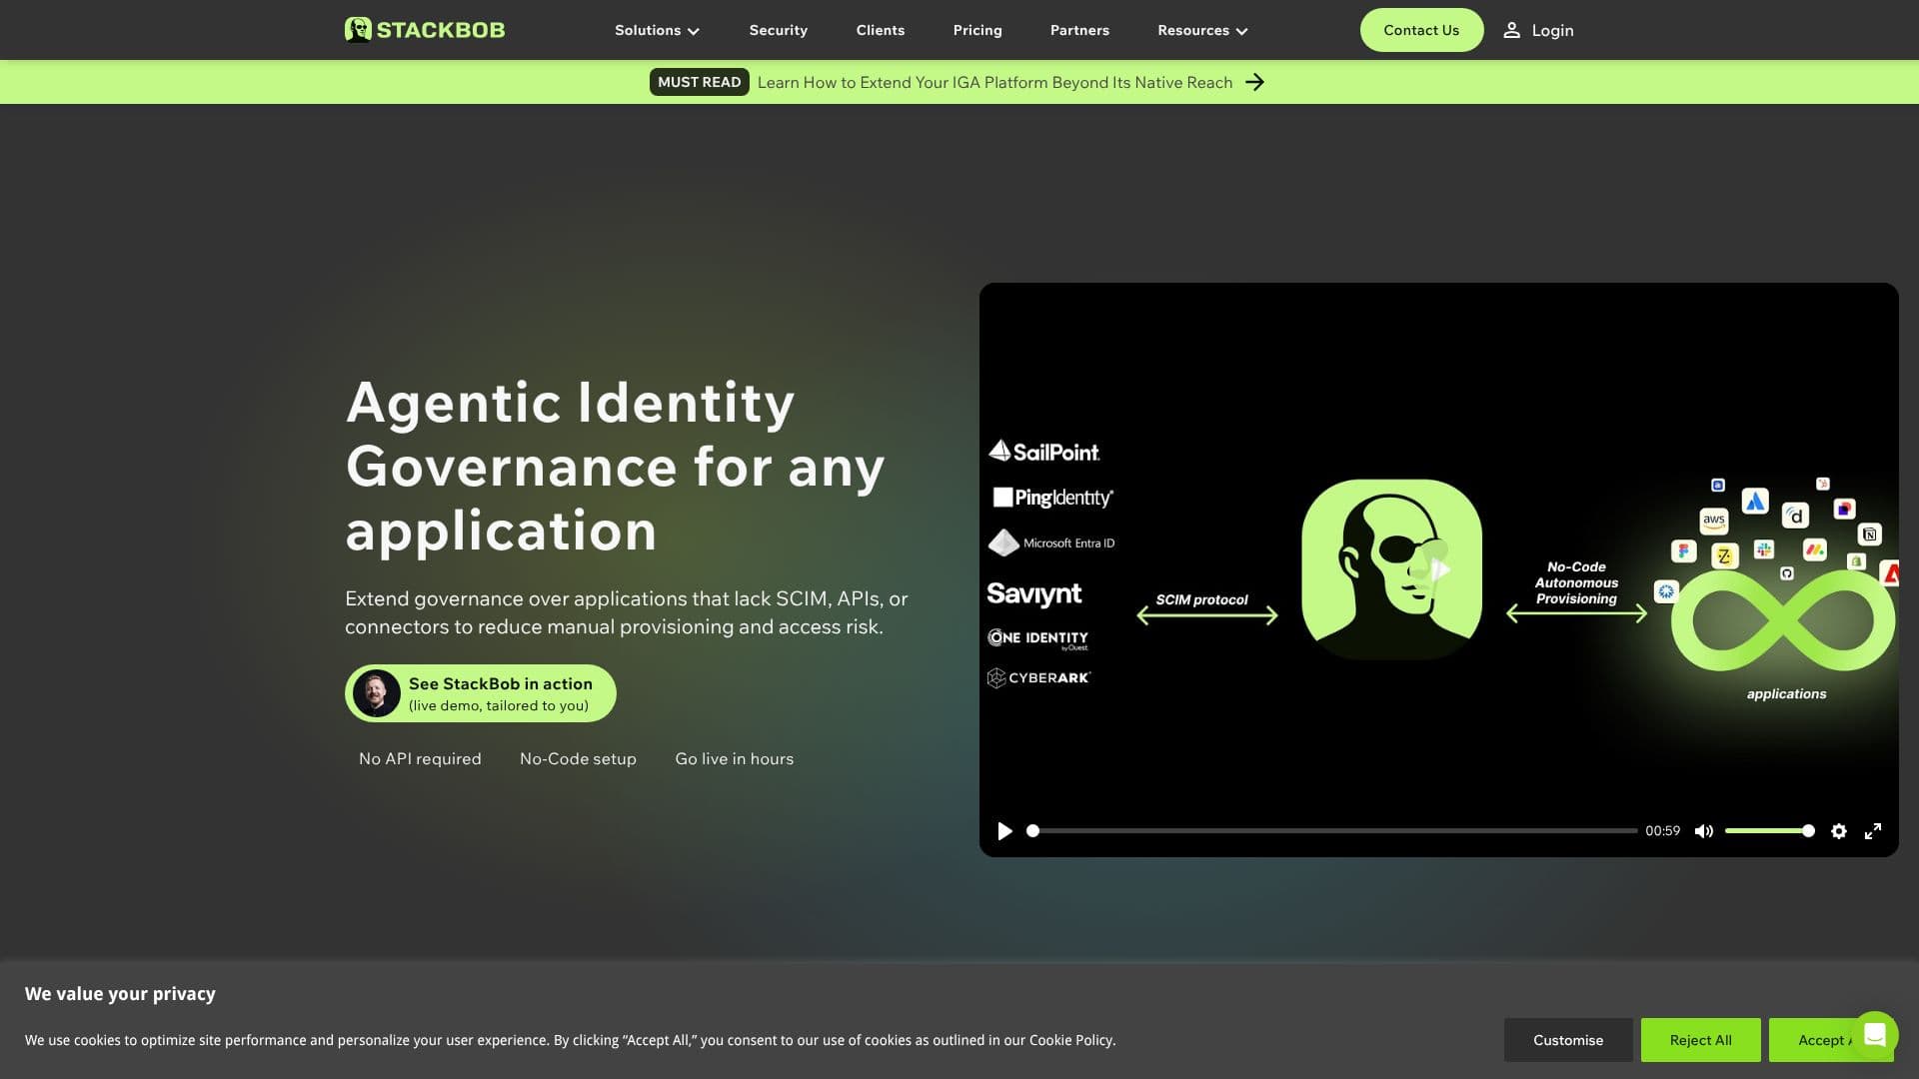1919x1079 pixels.
Task: Expand the Resources dropdown menu
Action: pos(1202,30)
